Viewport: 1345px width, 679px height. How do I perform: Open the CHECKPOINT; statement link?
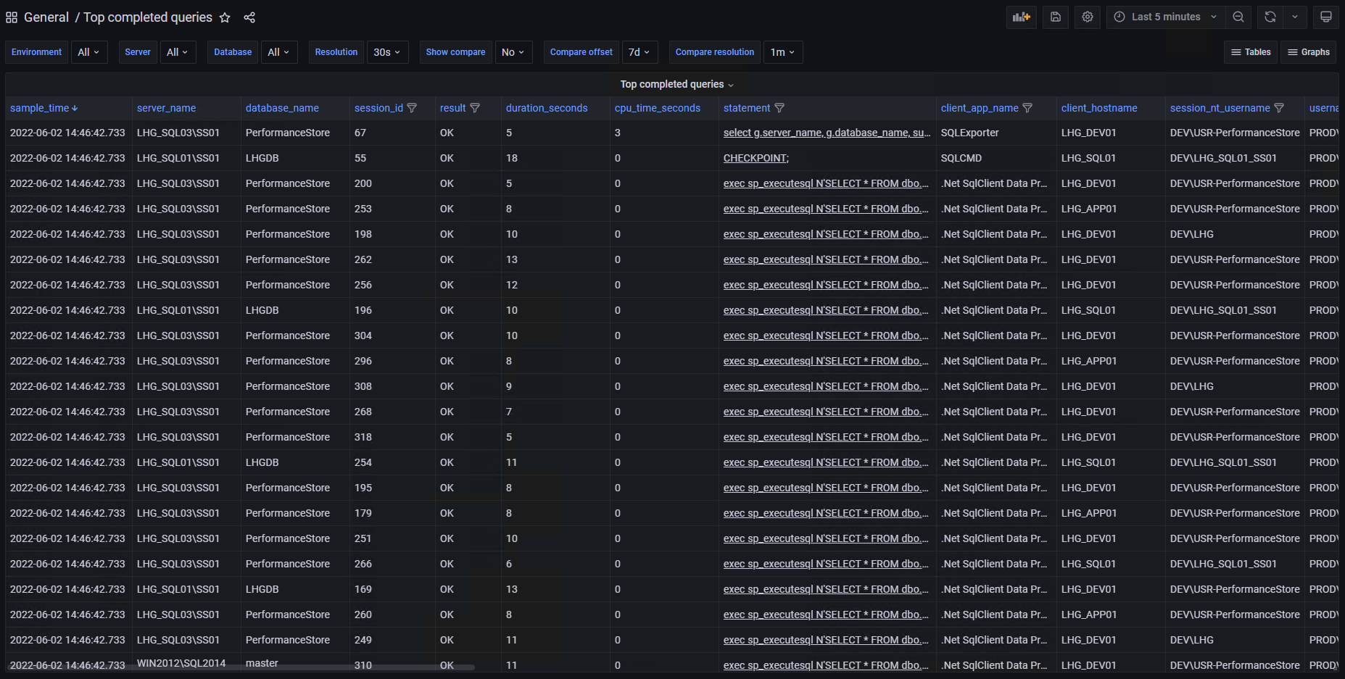(x=756, y=158)
